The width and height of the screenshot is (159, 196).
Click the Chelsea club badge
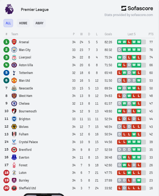pos(14,104)
